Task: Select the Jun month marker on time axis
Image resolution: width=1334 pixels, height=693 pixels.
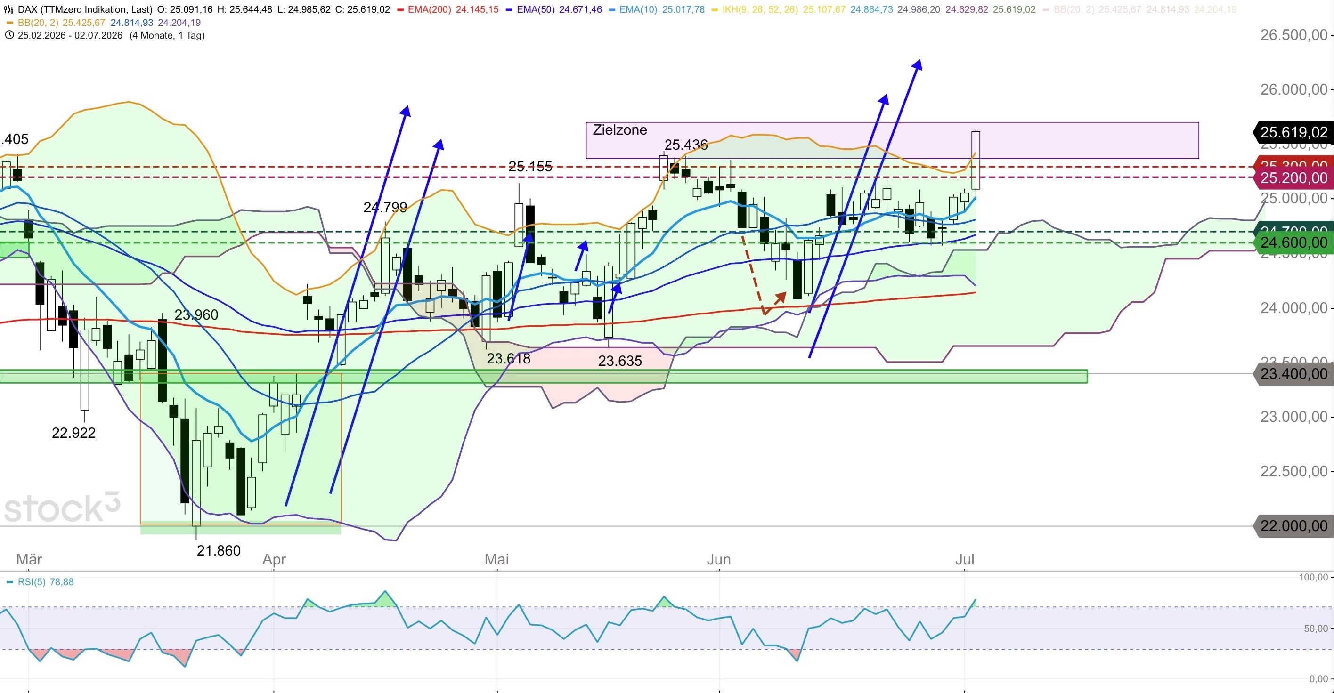Action: (x=719, y=559)
